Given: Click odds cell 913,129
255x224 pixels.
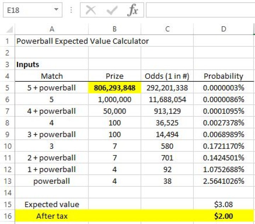Looking at the screenshot, I should point(167,111).
